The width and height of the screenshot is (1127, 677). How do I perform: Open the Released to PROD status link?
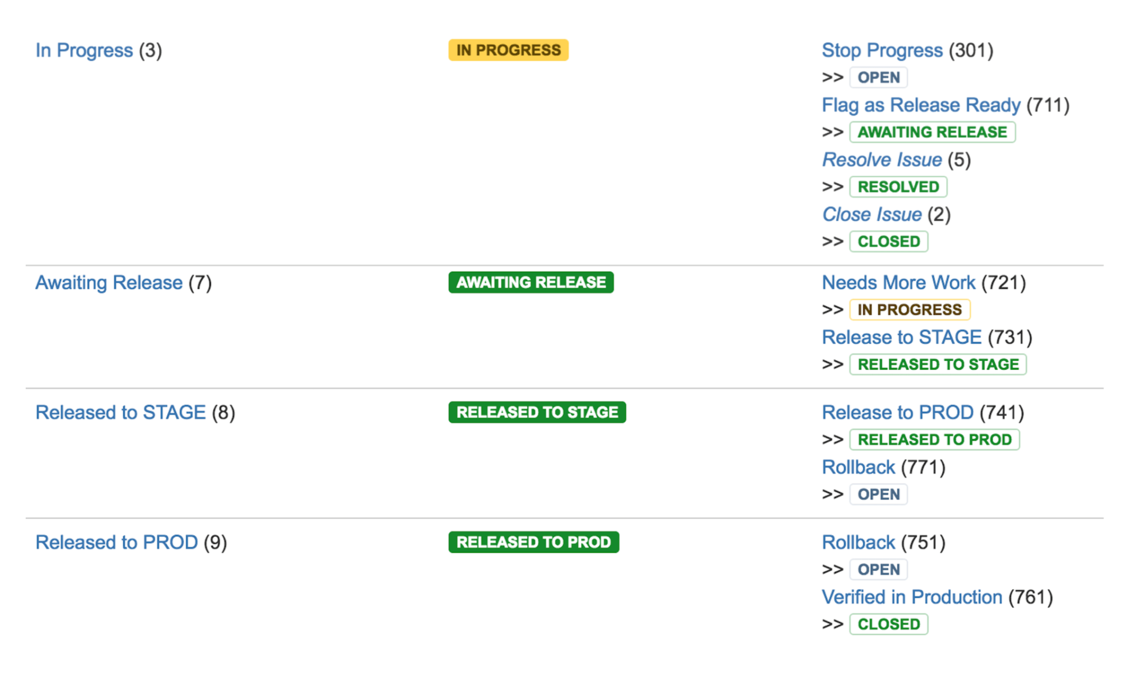116,541
